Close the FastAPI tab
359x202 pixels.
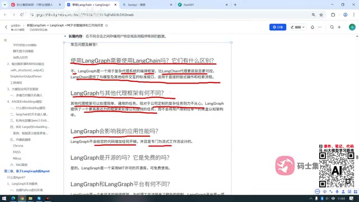click(227, 4)
